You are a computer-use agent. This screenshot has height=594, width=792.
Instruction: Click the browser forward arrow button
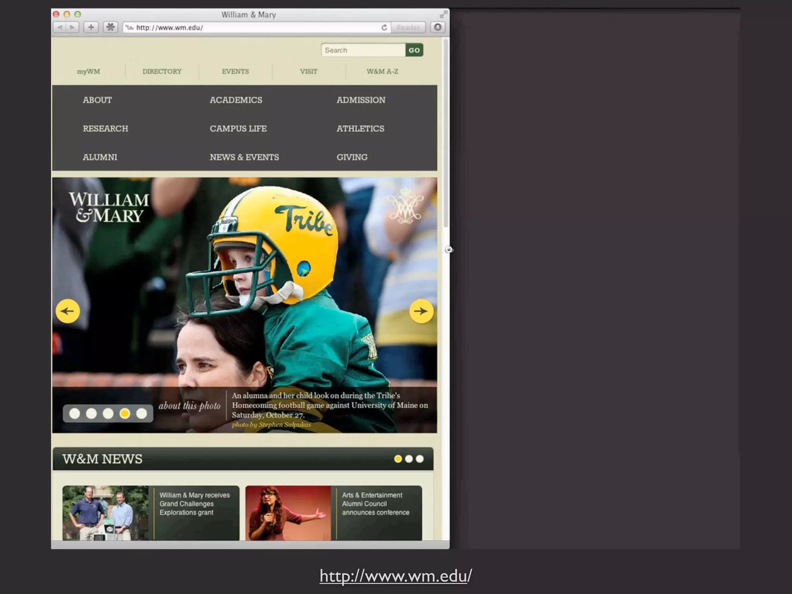pyautogui.click(x=73, y=27)
